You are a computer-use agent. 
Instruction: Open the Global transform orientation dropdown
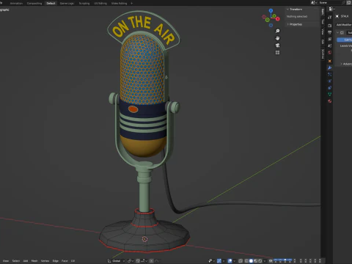click(116, 261)
